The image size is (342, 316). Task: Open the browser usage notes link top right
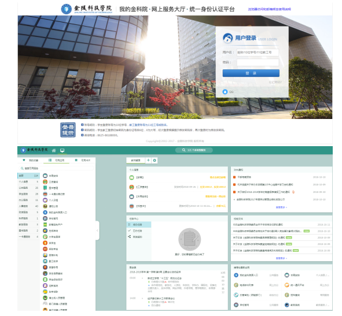coord(269,9)
